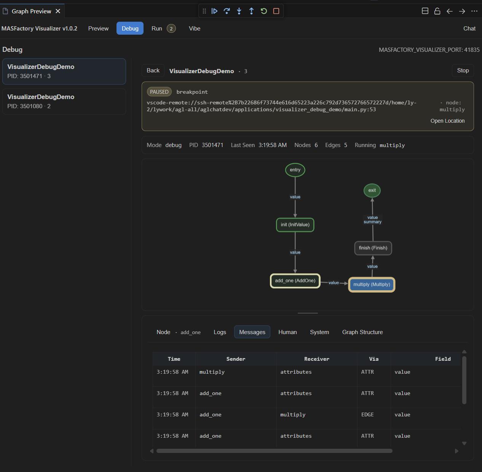Image resolution: width=482 pixels, height=472 pixels.
Task: Select VisualizerDebugDemo session with PID 3501080
Action: point(64,101)
